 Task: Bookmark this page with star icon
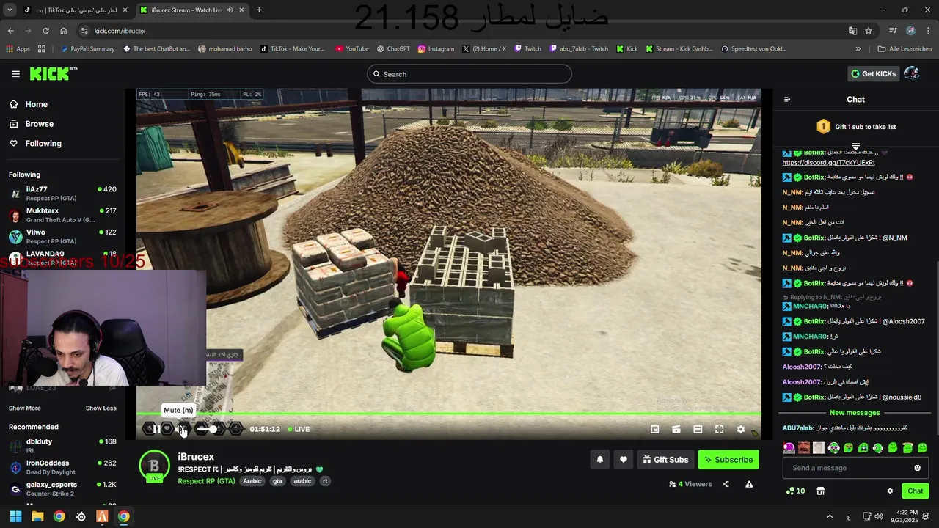869,31
